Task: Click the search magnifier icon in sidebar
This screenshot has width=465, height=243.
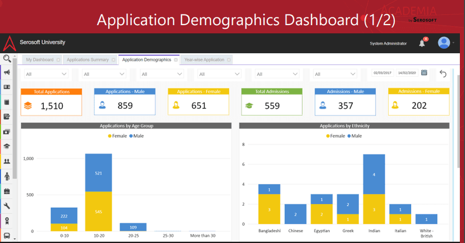Action: click(7, 58)
